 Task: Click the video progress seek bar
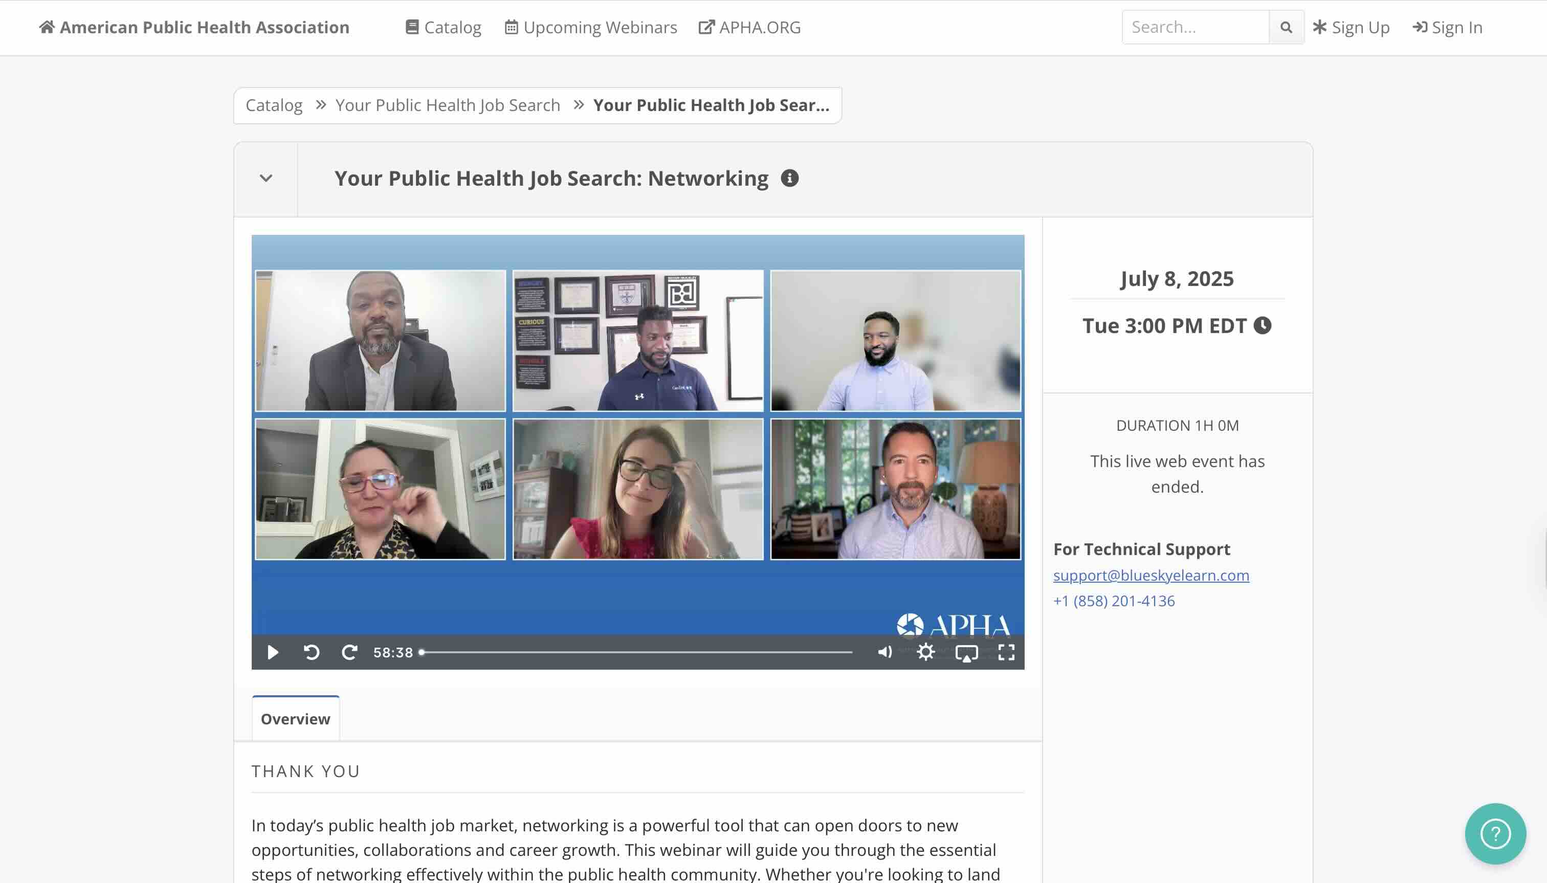(x=637, y=653)
